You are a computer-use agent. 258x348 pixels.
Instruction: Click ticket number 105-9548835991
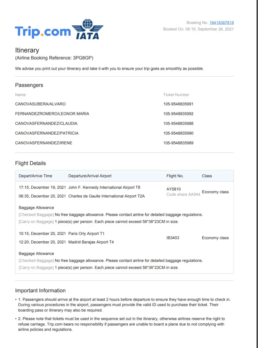[178, 104]
